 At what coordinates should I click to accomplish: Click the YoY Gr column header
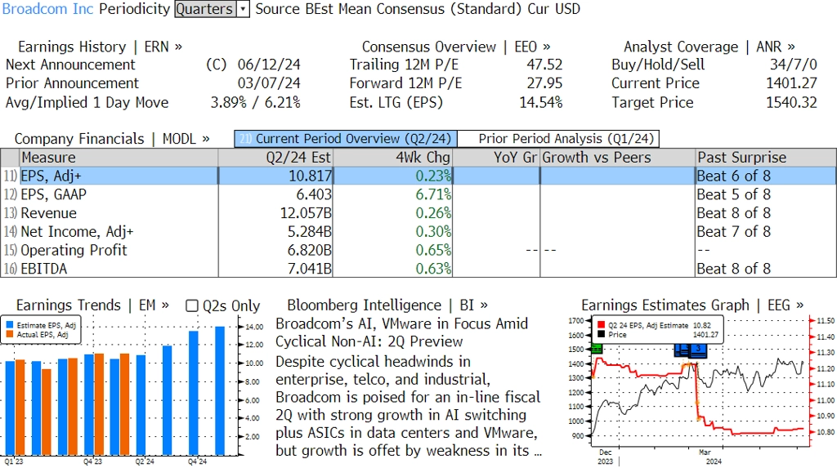pyautogui.click(x=496, y=158)
